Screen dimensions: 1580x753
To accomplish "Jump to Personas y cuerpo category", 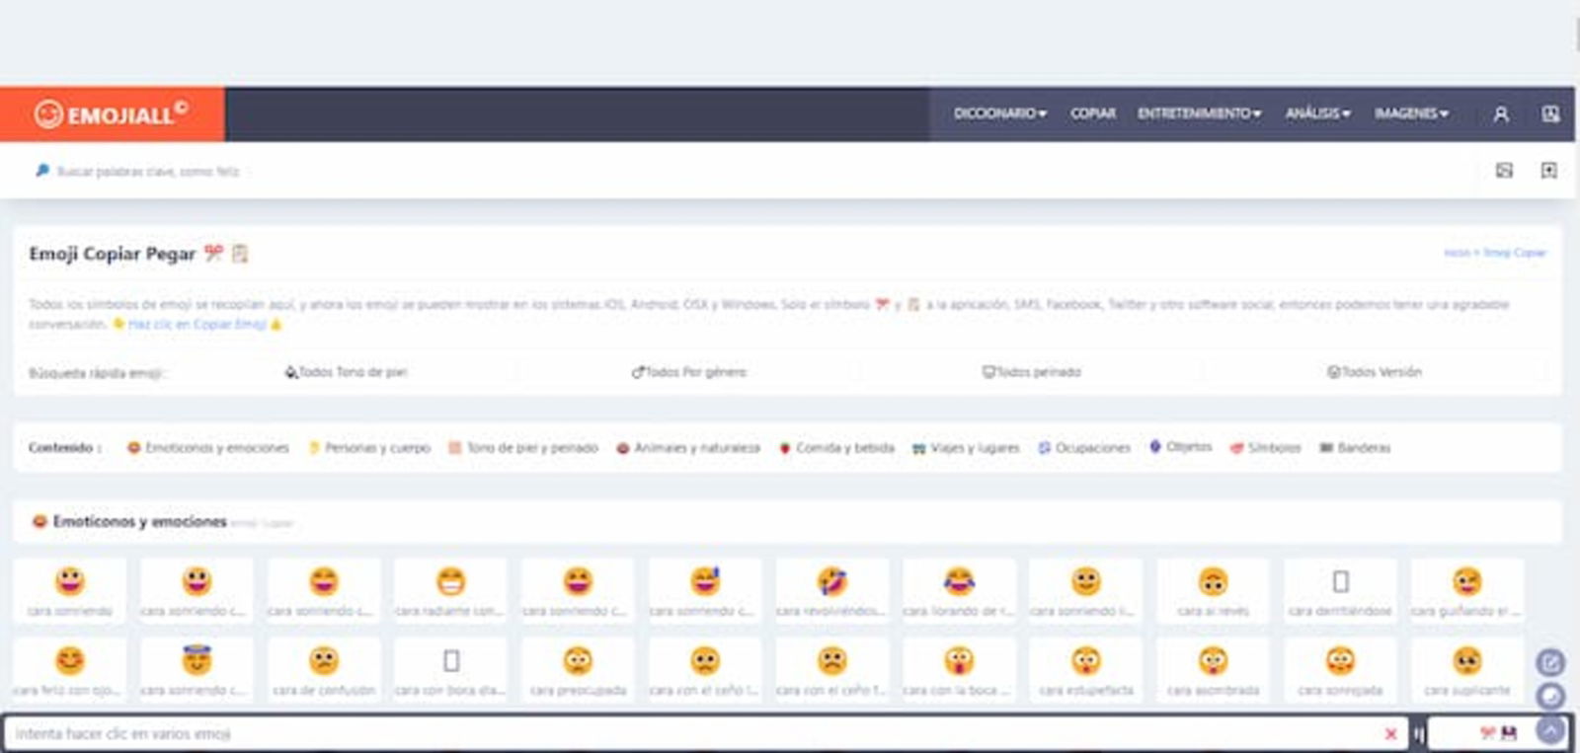I will point(369,448).
